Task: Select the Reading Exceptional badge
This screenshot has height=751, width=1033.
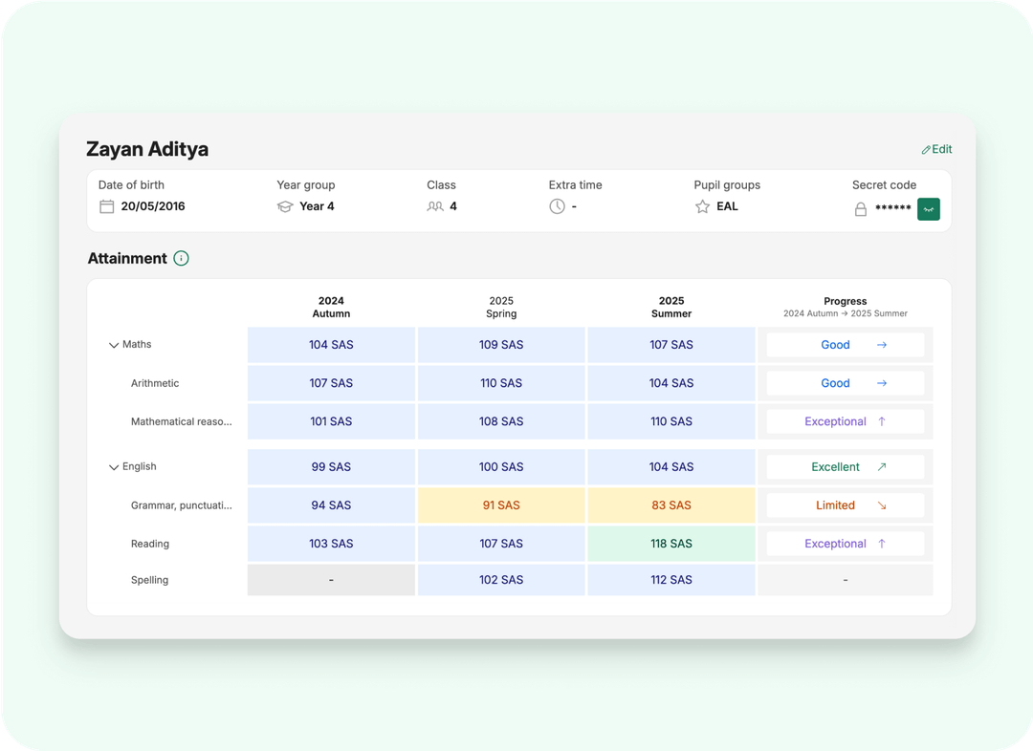Action: click(846, 544)
